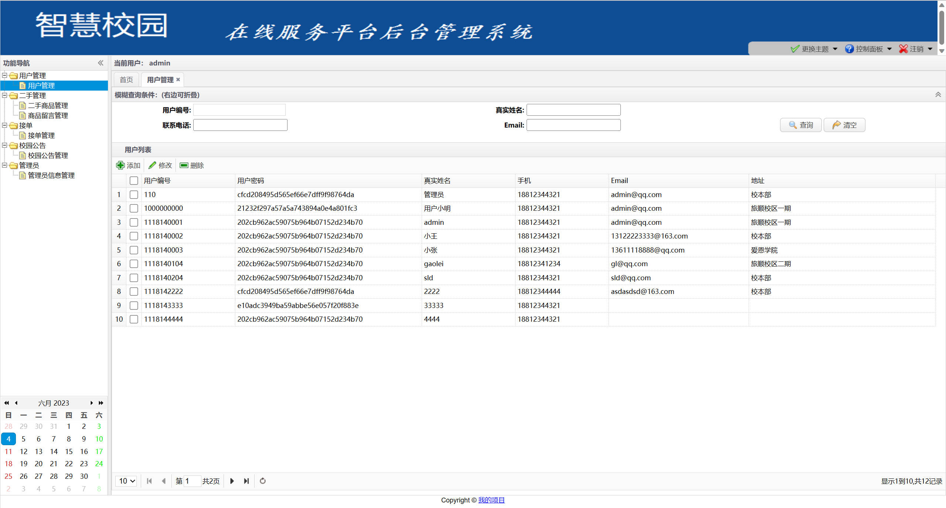Image resolution: width=946 pixels, height=508 pixels.
Task: Open the 我的项目 link
Action: pyautogui.click(x=491, y=500)
